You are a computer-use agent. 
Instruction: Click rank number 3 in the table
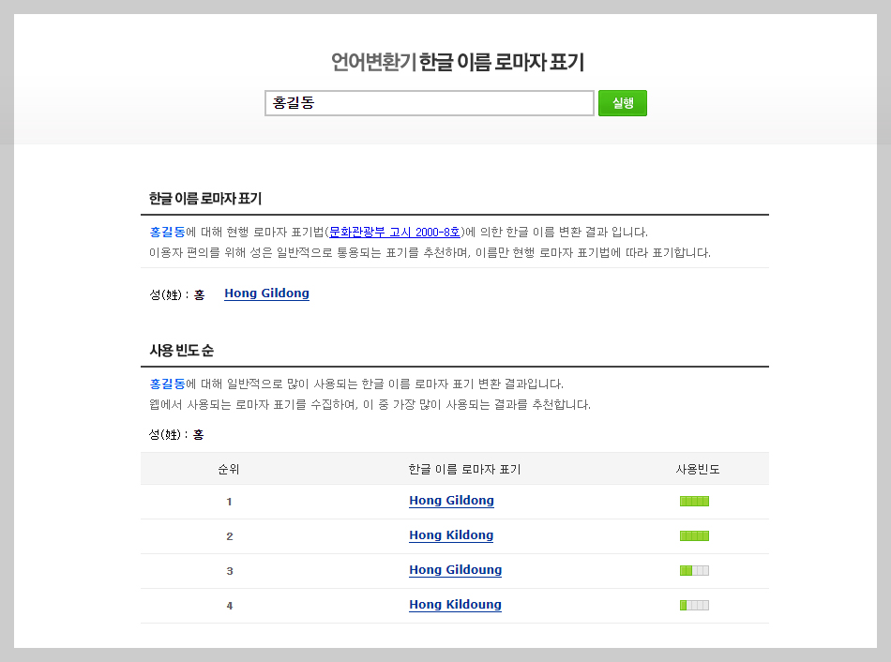(x=230, y=571)
